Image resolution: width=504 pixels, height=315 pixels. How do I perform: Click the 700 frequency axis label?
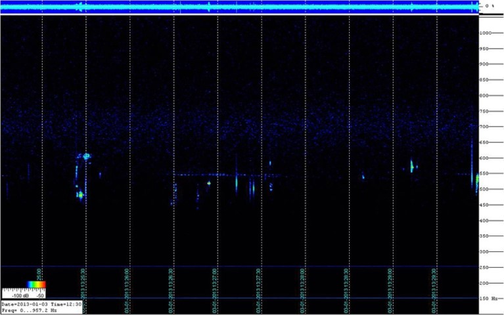[484, 127]
